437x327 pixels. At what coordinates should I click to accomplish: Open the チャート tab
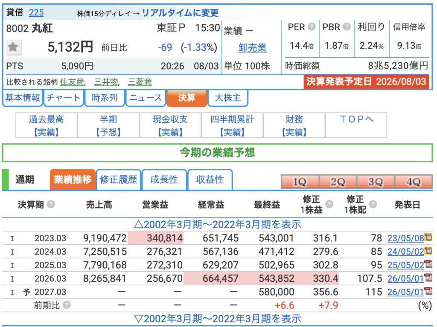click(64, 98)
